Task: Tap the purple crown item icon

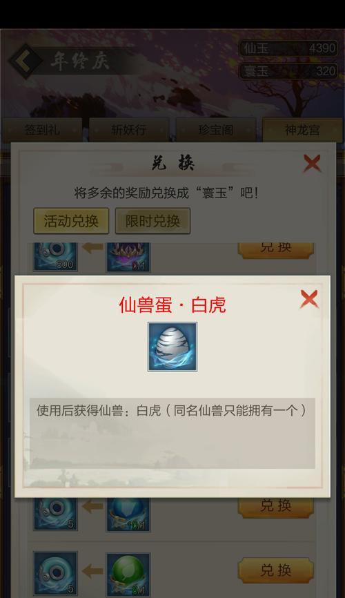Action: [128, 257]
